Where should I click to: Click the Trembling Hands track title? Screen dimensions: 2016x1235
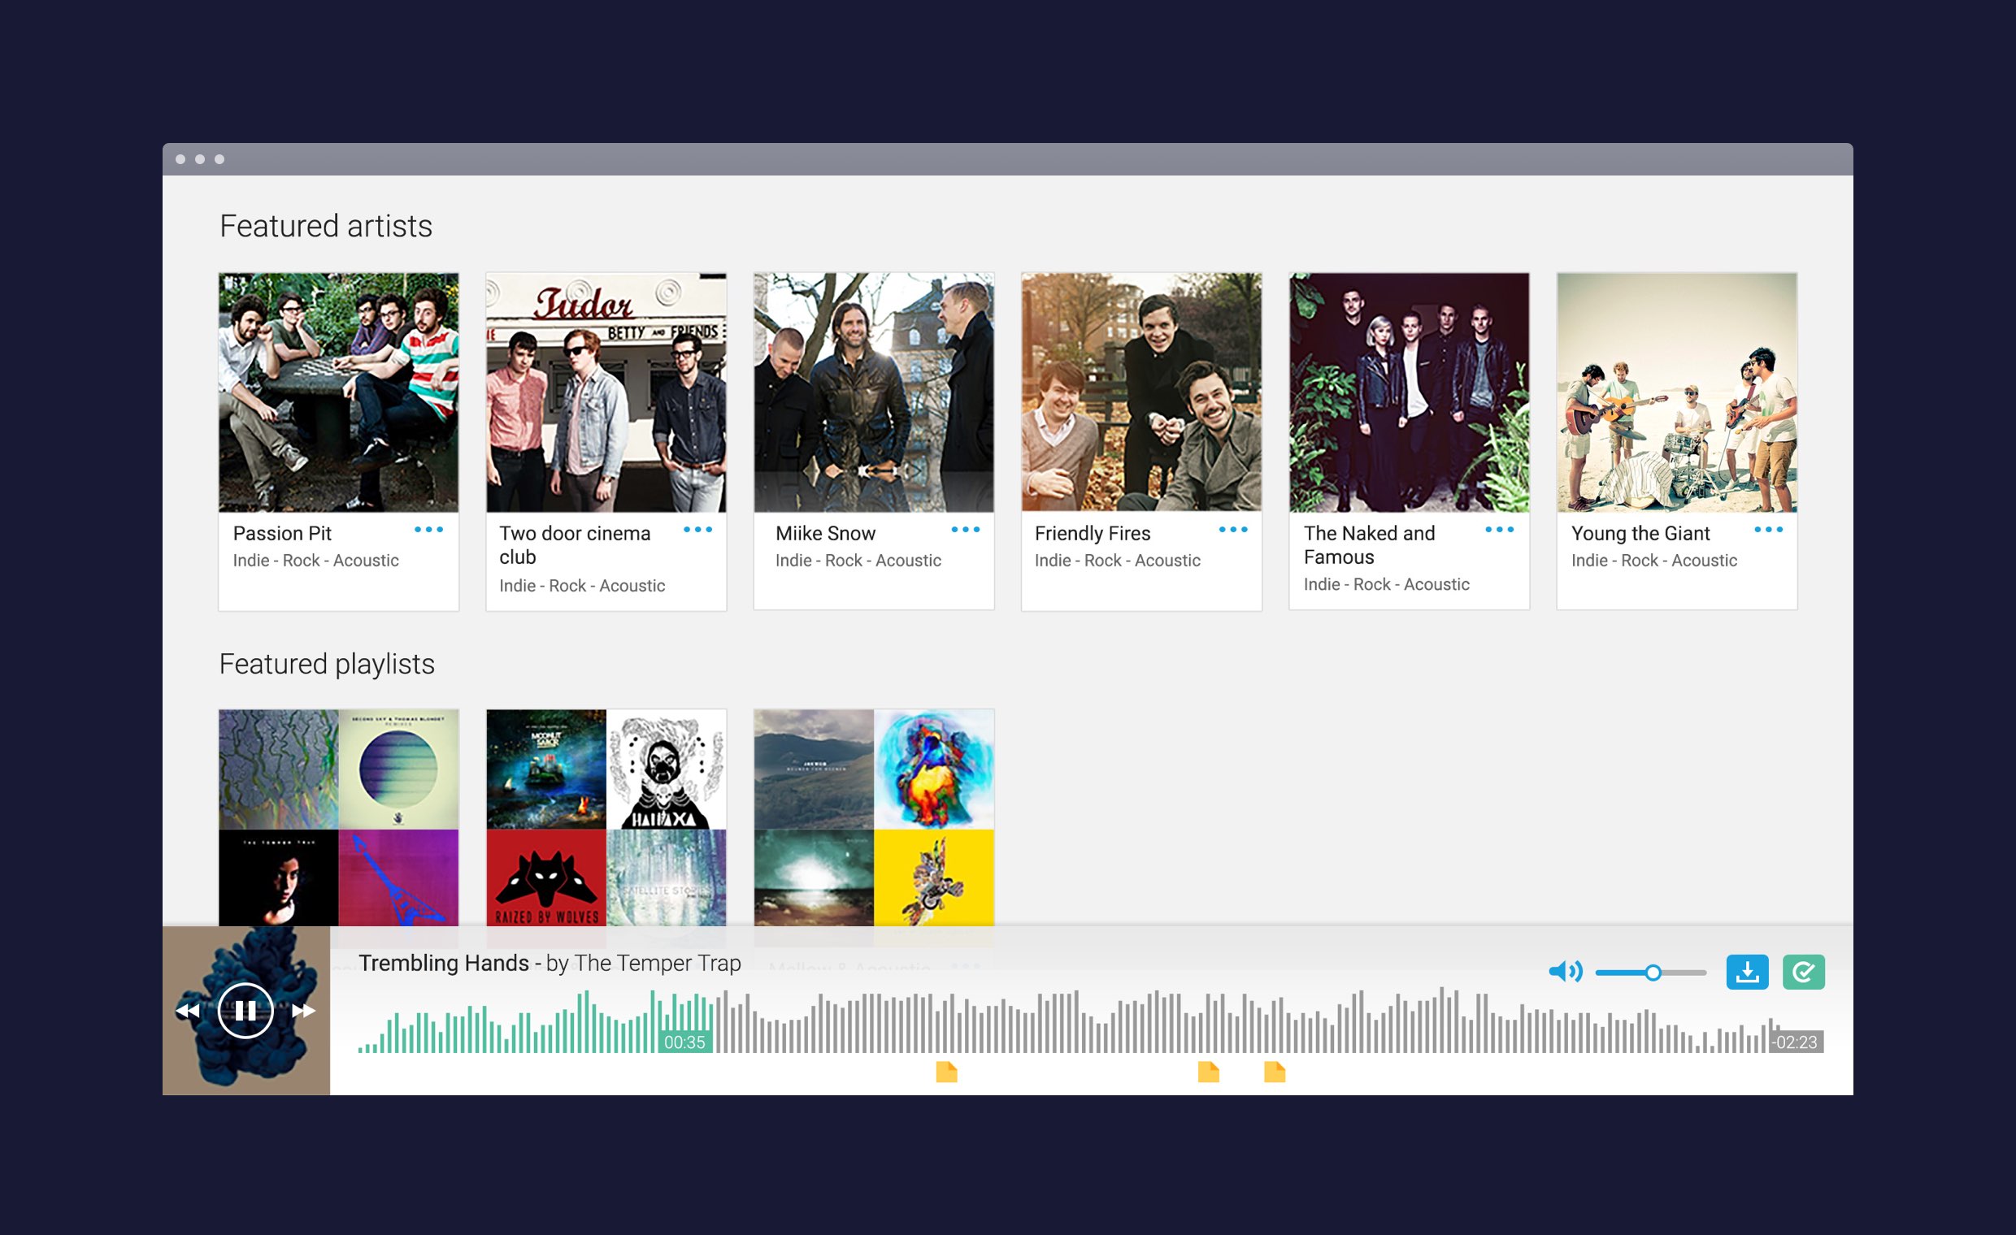pyautogui.click(x=444, y=964)
